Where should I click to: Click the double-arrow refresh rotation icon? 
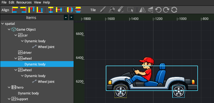click(x=174, y=10)
